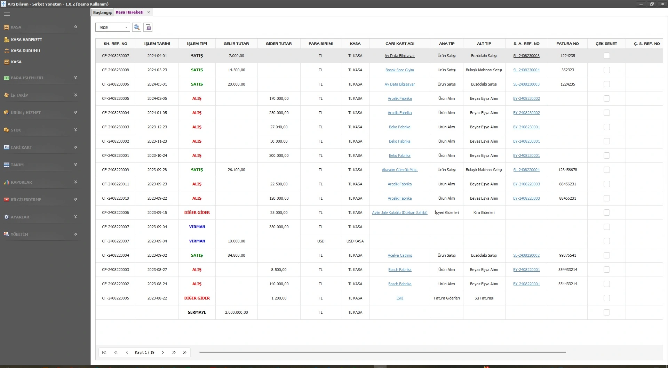Toggle Çek-Senet checkbox for CF-2408220006

[x=606, y=213]
